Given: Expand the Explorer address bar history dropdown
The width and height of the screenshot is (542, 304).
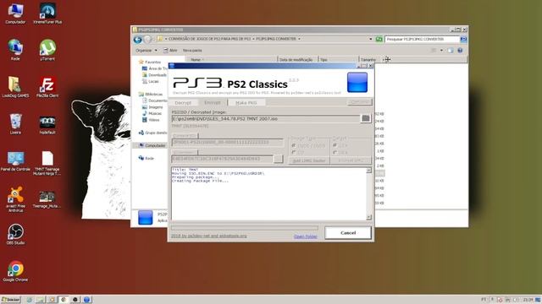Looking at the screenshot, I should 371,39.
